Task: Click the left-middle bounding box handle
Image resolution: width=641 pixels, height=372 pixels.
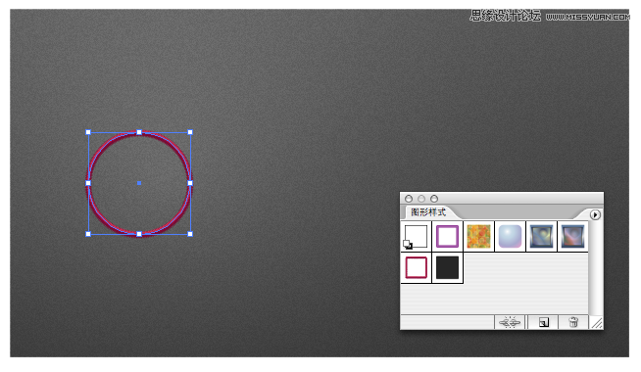Action: (x=88, y=183)
